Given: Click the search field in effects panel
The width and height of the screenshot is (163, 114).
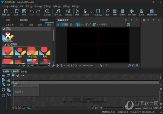Looking at the screenshot, I should 10,66.
